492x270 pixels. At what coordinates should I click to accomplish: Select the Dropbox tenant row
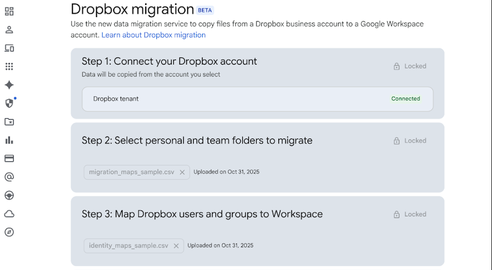(257, 99)
